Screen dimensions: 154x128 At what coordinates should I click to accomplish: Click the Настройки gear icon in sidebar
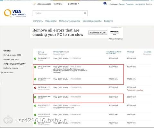coord(2,72)
